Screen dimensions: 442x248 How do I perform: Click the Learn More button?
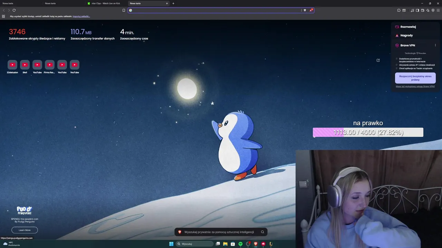click(25, 230)
